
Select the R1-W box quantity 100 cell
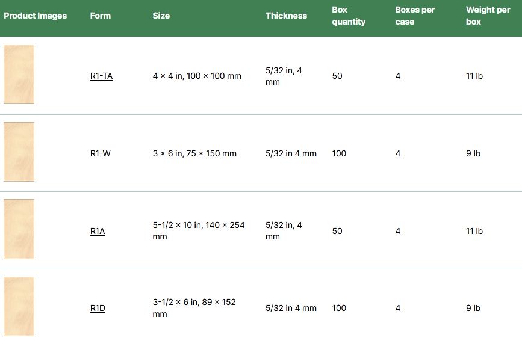[x=339, y=153]
